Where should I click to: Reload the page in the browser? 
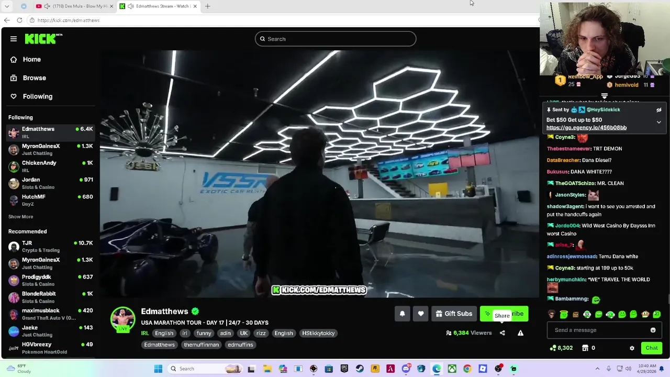[x=19, y=20]
